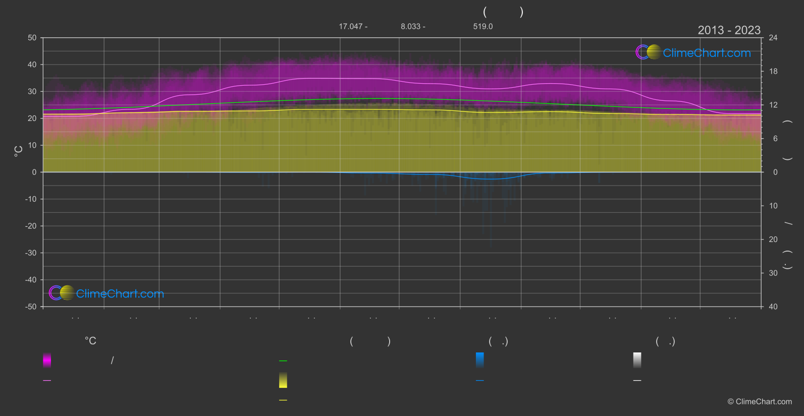Select the '2013 - 2023' year range text
This screenshot has height=416, width=804.
[x=729, y=30]
